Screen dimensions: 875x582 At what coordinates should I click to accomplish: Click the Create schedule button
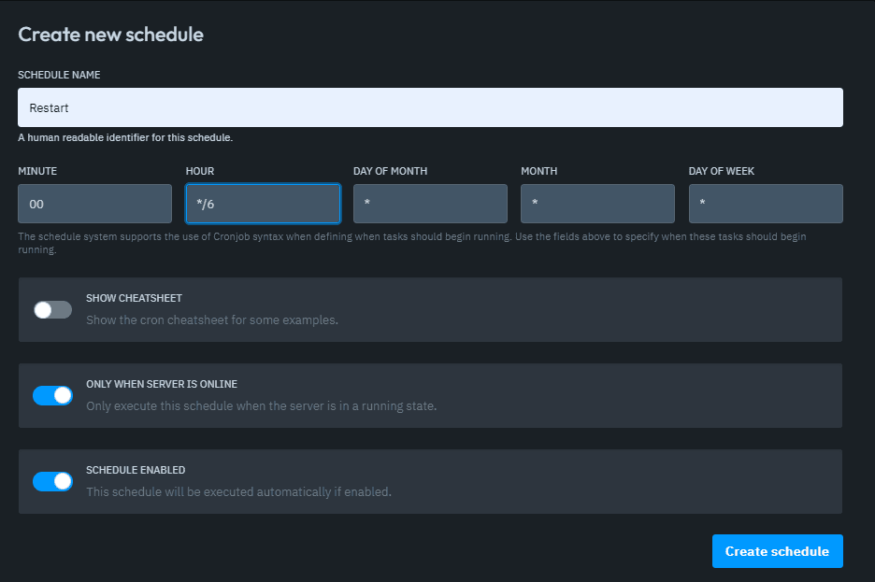777,551
